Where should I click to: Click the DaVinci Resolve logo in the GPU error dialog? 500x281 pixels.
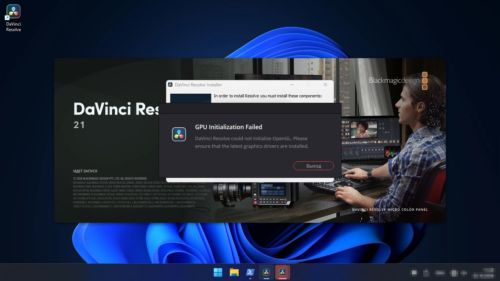tap(179, 134)
